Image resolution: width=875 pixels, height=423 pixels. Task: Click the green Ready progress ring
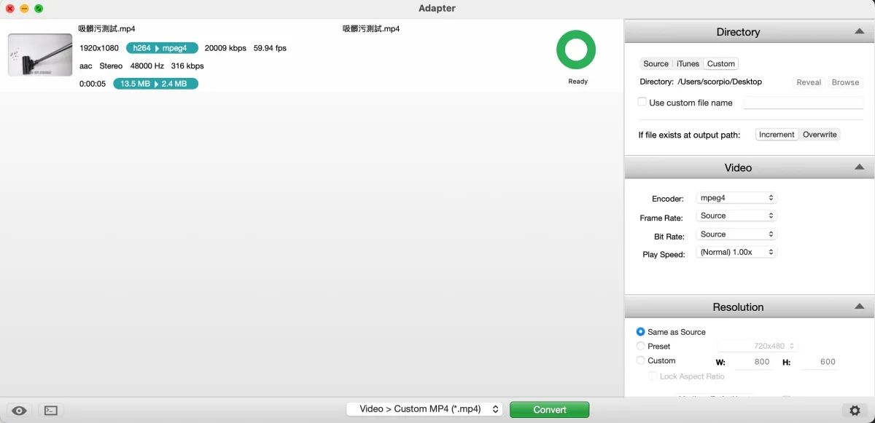[x=576, y=50]
